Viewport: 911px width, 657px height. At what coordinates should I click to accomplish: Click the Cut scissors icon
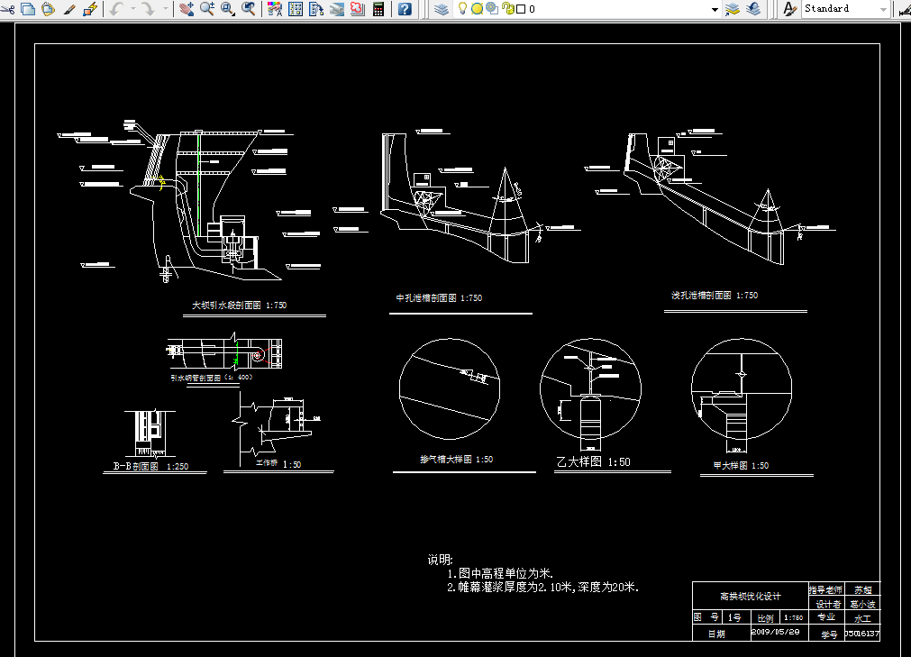click(x=7, y=9)
